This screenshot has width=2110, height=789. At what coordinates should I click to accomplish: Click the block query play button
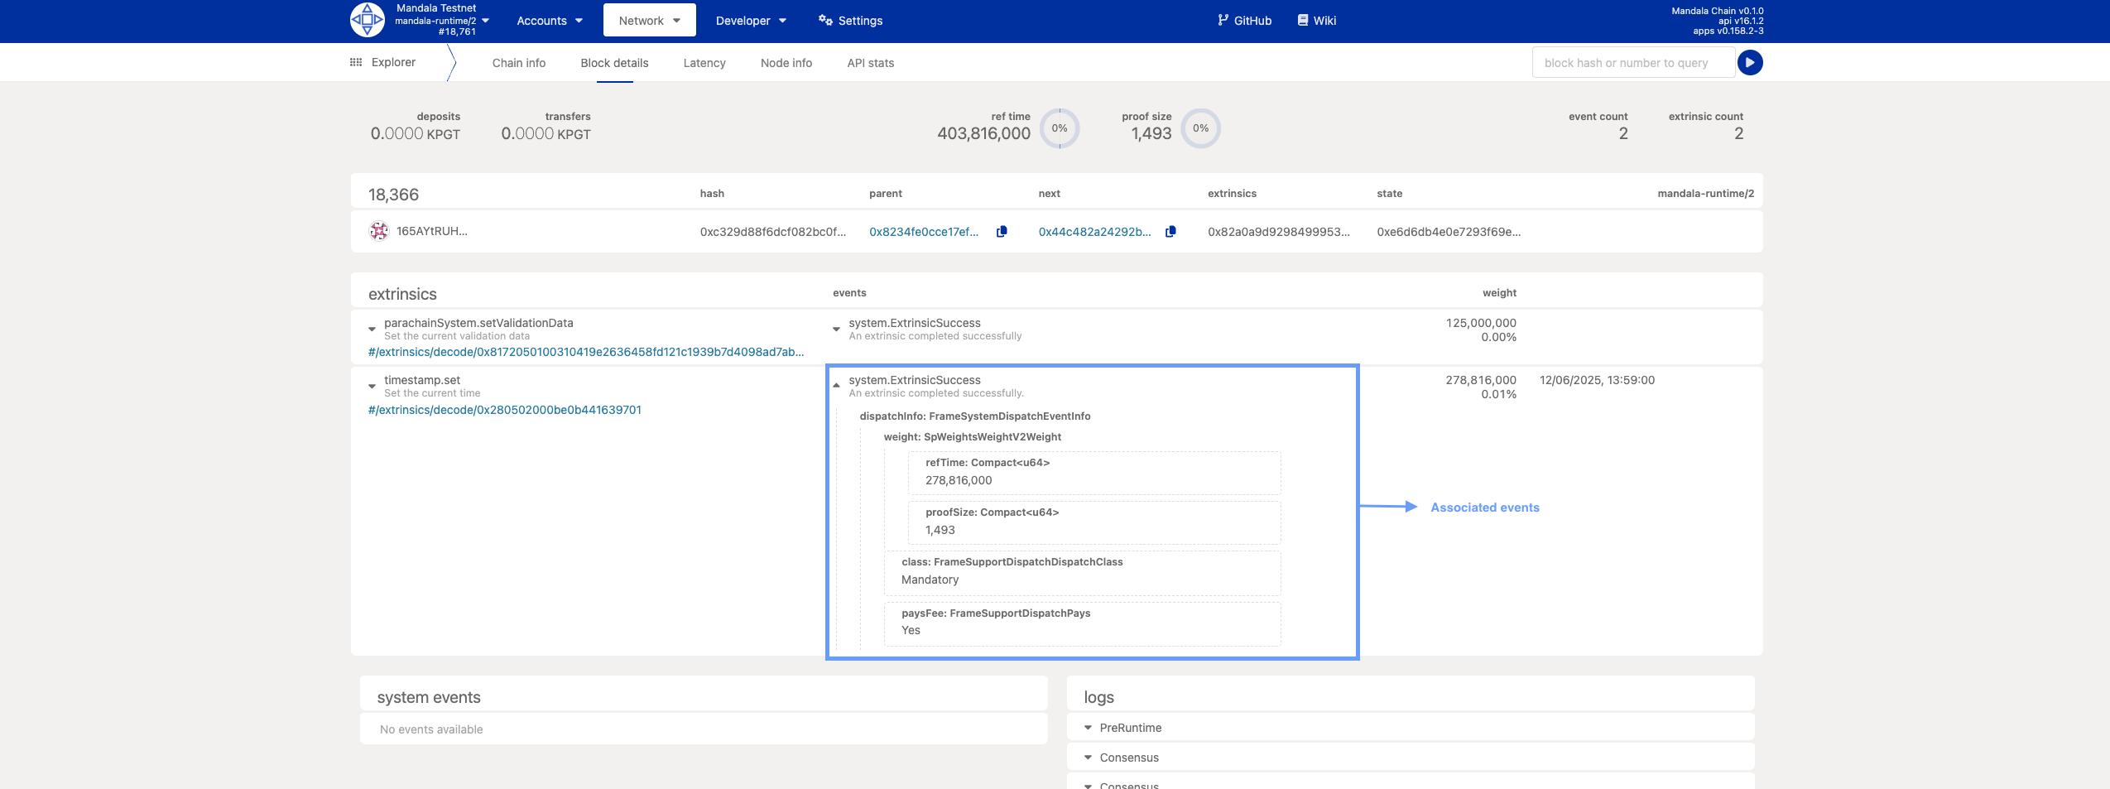pyautogui.click(x=1750, y=63)
